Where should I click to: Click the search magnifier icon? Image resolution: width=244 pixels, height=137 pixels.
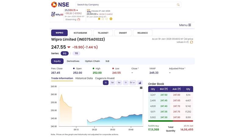click(178, 5)
